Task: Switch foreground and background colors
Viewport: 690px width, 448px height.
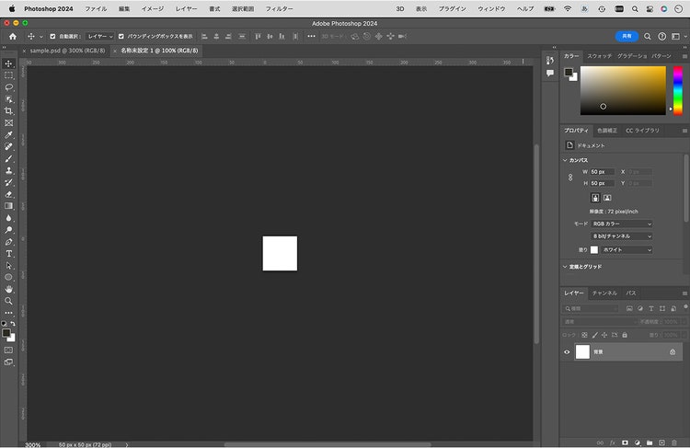Action: tap(13, 324)
